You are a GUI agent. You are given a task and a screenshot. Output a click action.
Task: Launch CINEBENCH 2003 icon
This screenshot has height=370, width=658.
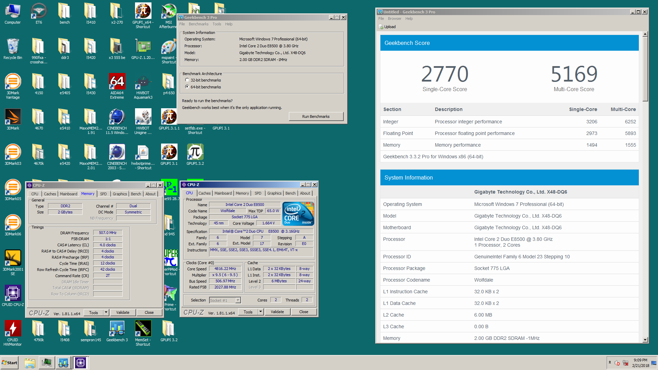click(x=117, y=157)
